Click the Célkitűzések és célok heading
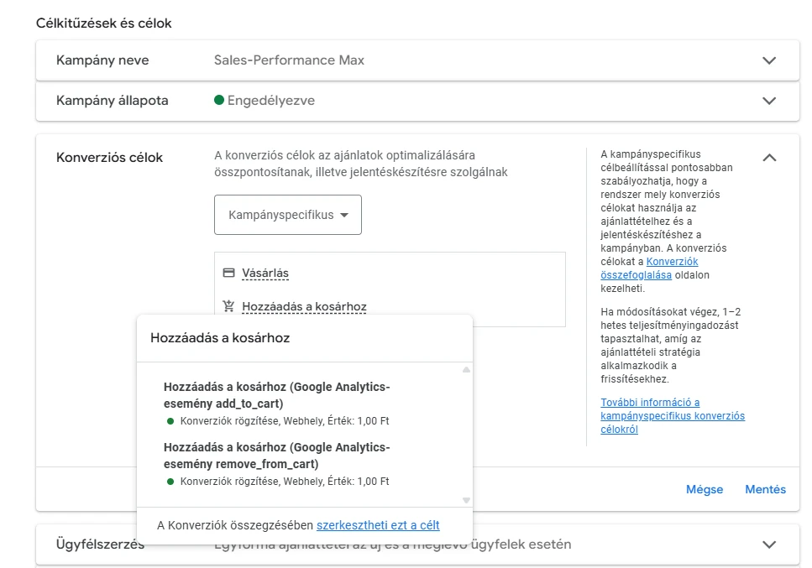This screenshot has width=812, height=568. coord(103,23)
